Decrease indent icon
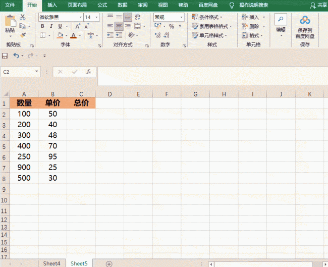Image resolution: width=328 pixels, height=267 pixels. [110, 35]
